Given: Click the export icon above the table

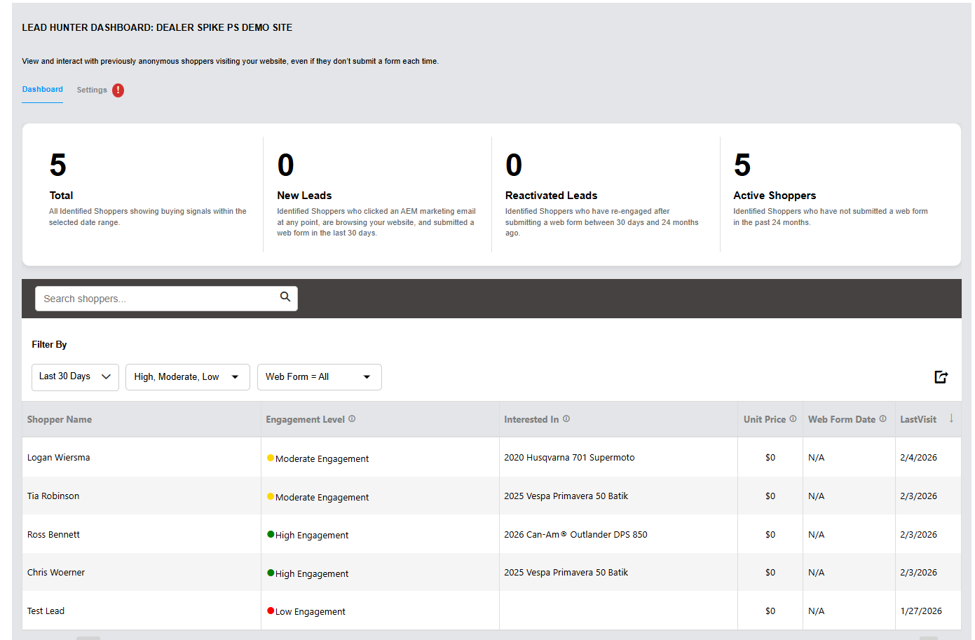Looking at the screenshot, I should (x=941, y=377).
